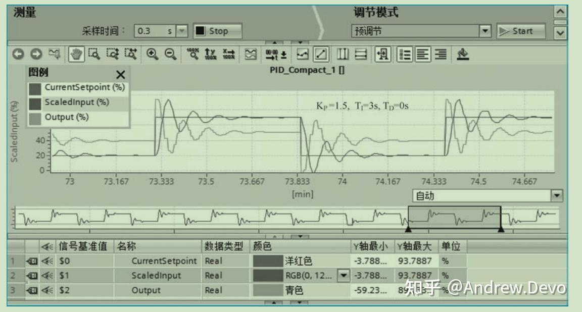Open the sampling time unit dropdown
582x312 pixels.
click(181, 31)
